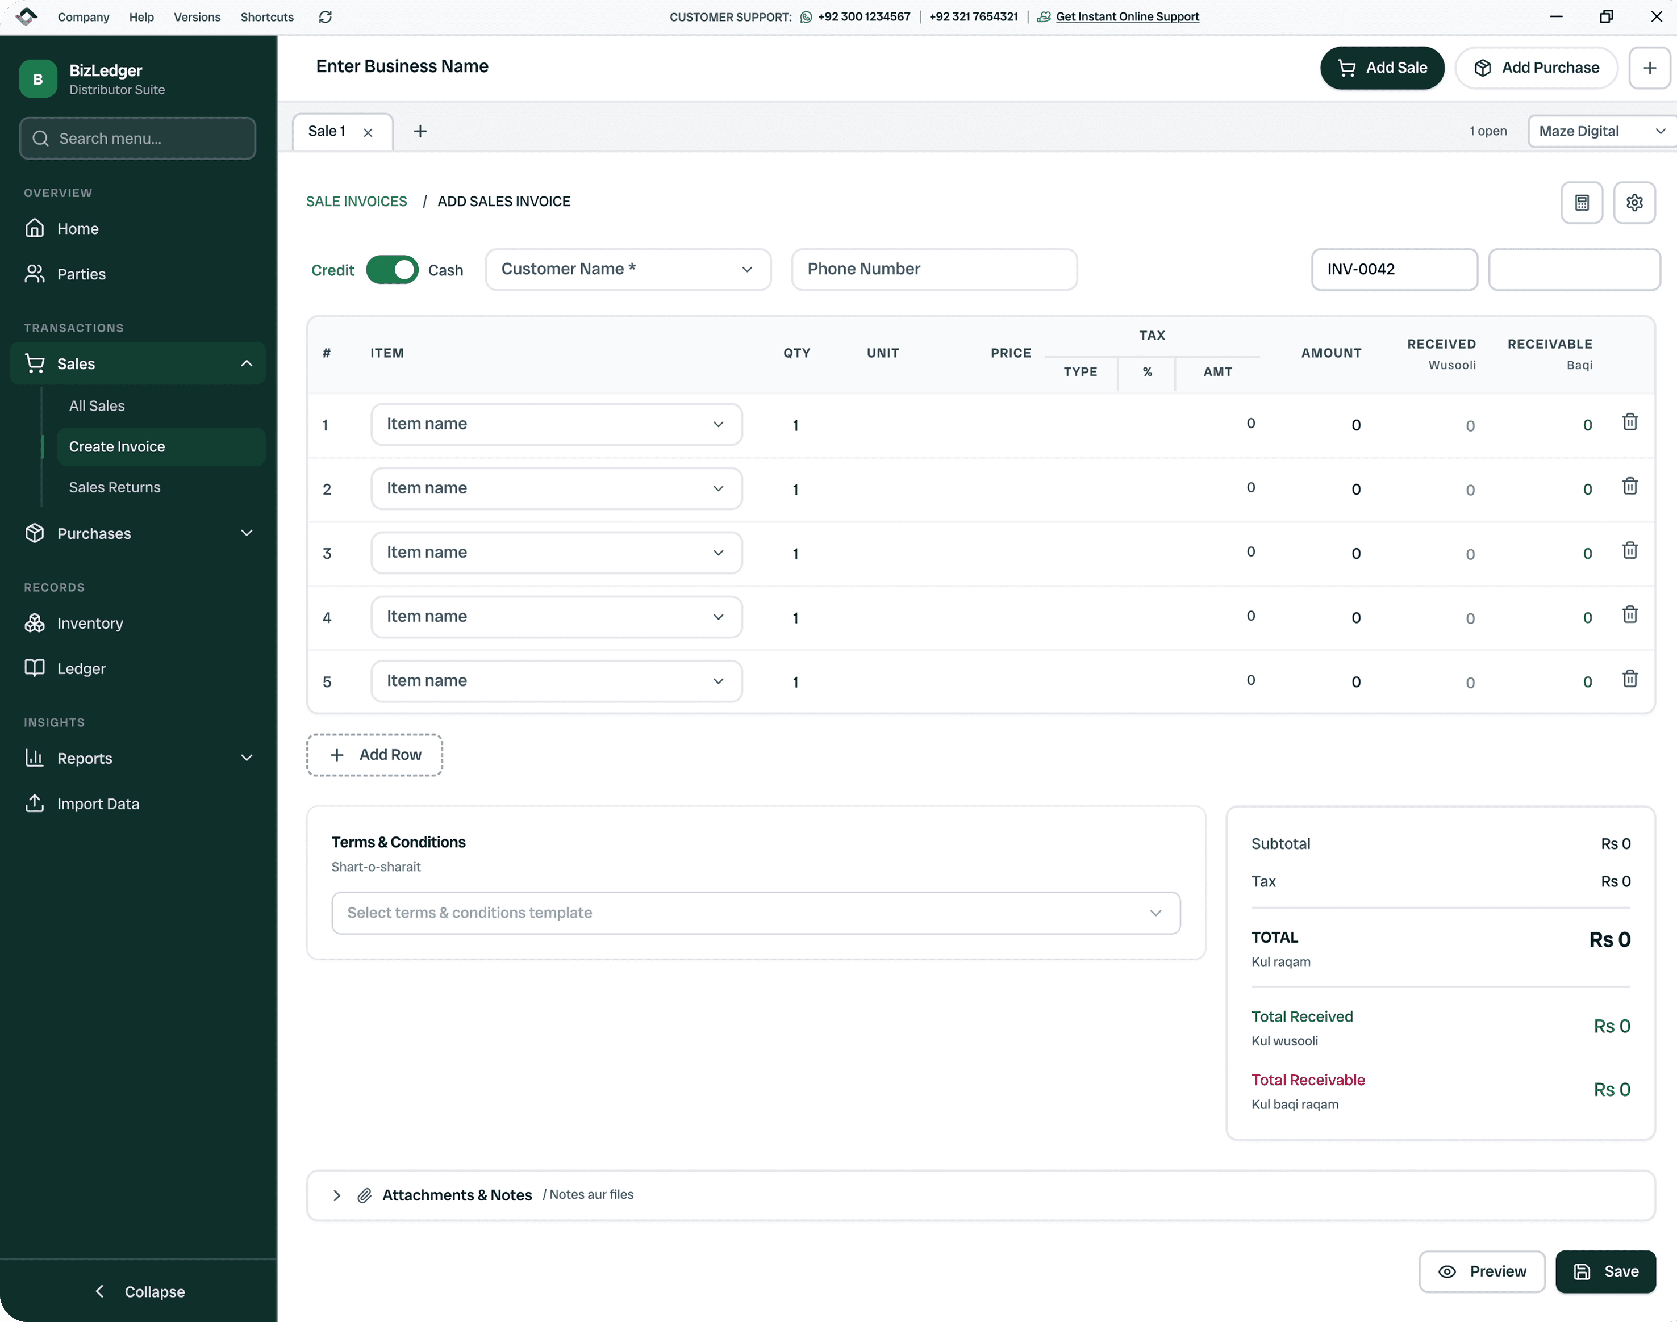The image size is (1677, 1322).
Task: Open row 1 Item name dropdown
Action: [556, 424]
